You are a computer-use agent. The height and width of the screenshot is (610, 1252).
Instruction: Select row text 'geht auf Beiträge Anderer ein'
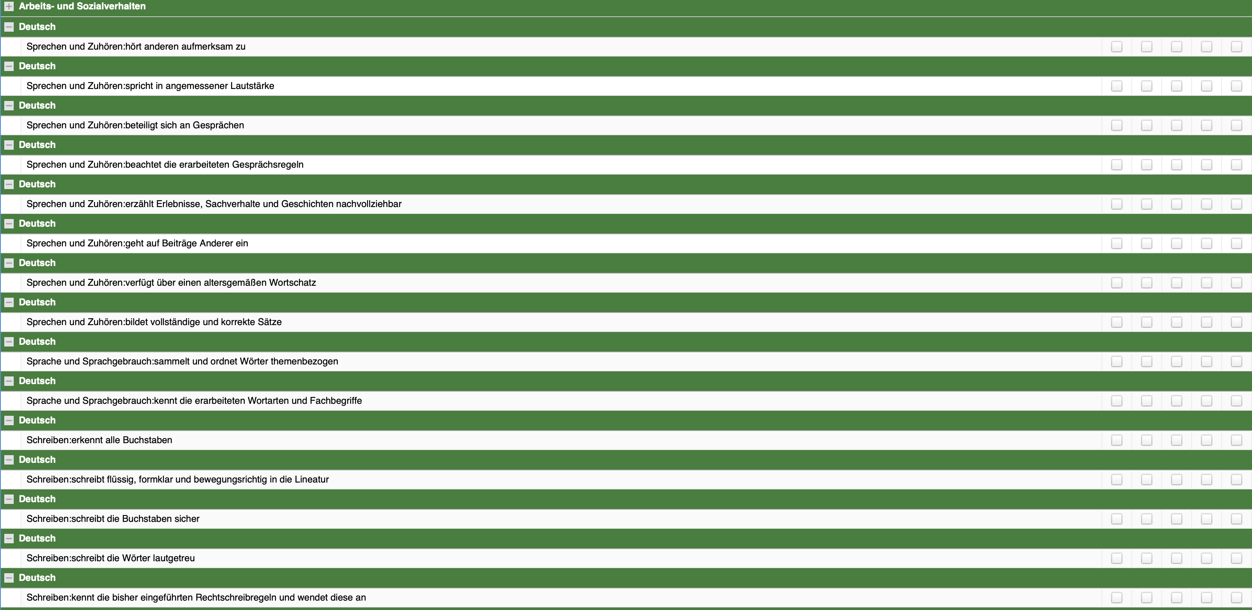pos(187,243)
